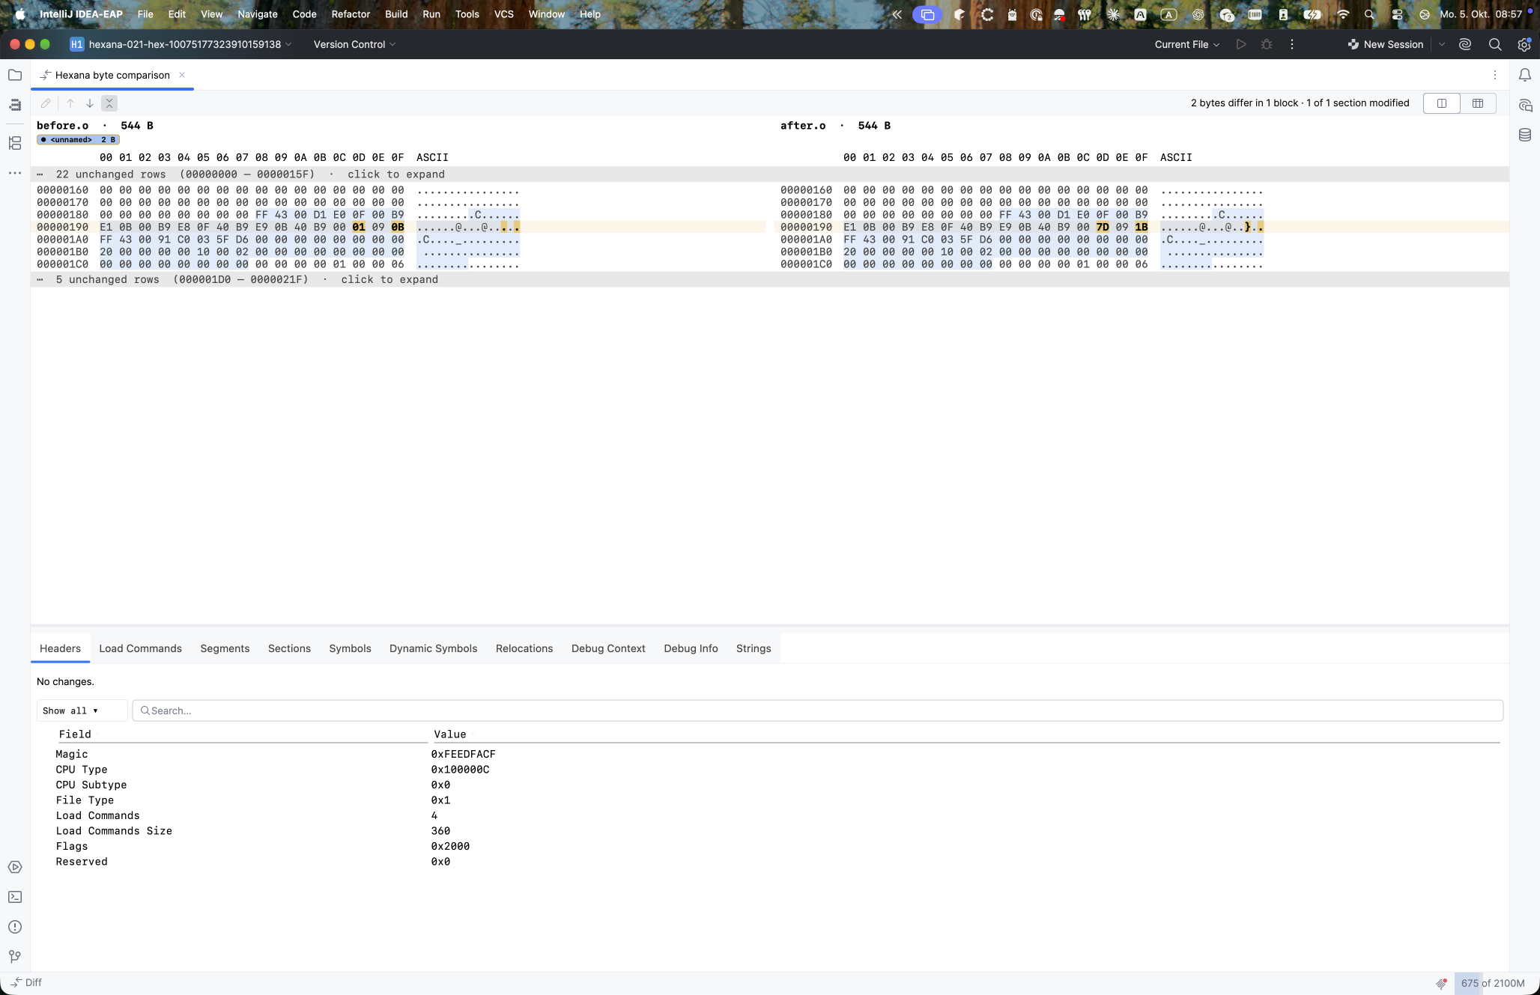Image resolution: width=1540 pixels, height=995 pixels.
Task: Open the Terminal tool window icon
Action: (15, 897)
